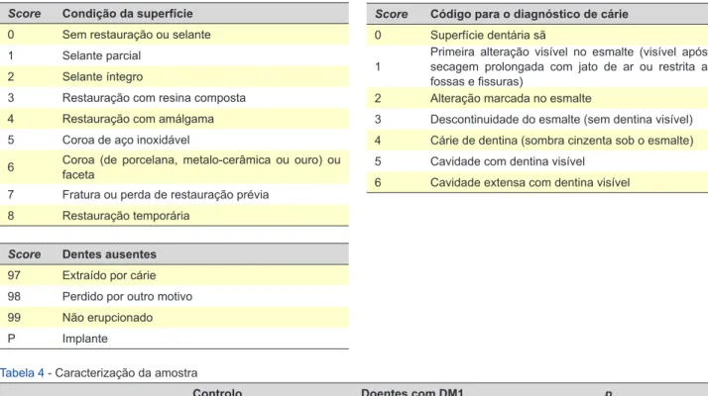Click 'Restauração com amálgama' row
The image size is (708, 396).
tap(175, 119)
